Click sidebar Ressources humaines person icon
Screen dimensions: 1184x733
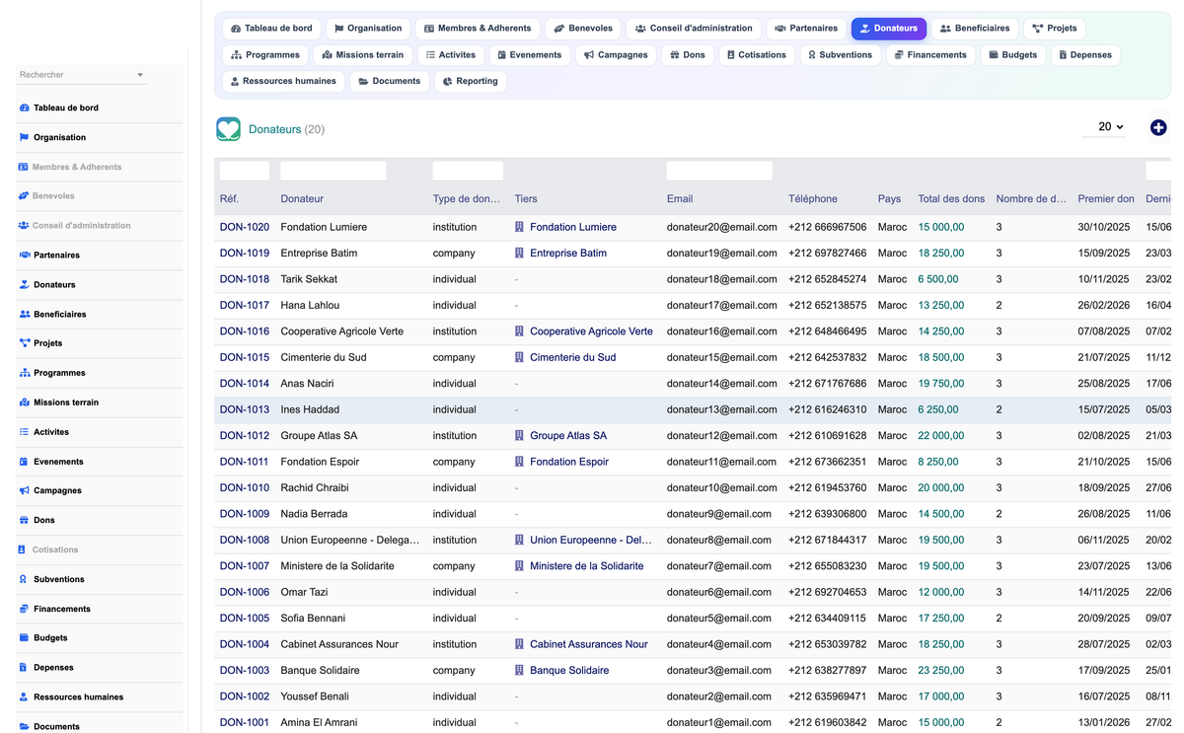point(24,697)
